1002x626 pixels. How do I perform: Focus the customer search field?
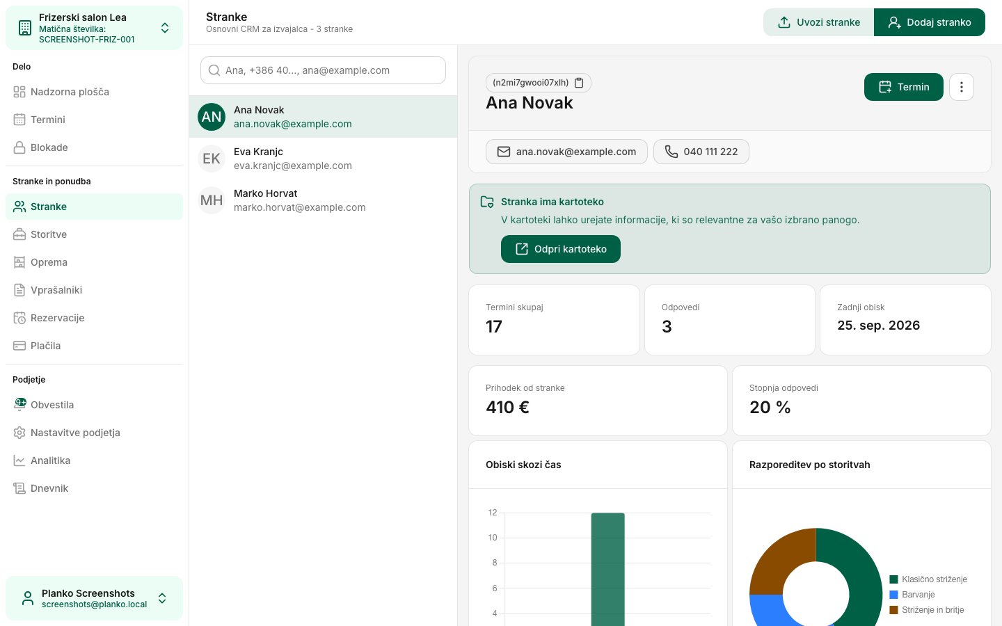(x=323, y=70)
